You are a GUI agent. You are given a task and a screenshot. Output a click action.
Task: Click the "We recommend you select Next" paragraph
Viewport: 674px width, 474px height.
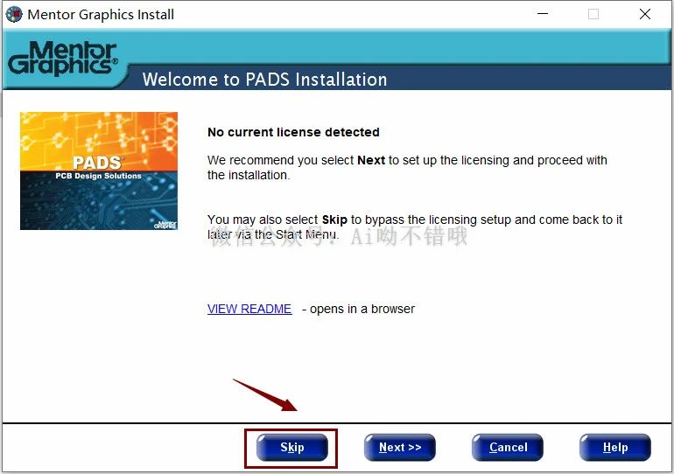point(407,167)
